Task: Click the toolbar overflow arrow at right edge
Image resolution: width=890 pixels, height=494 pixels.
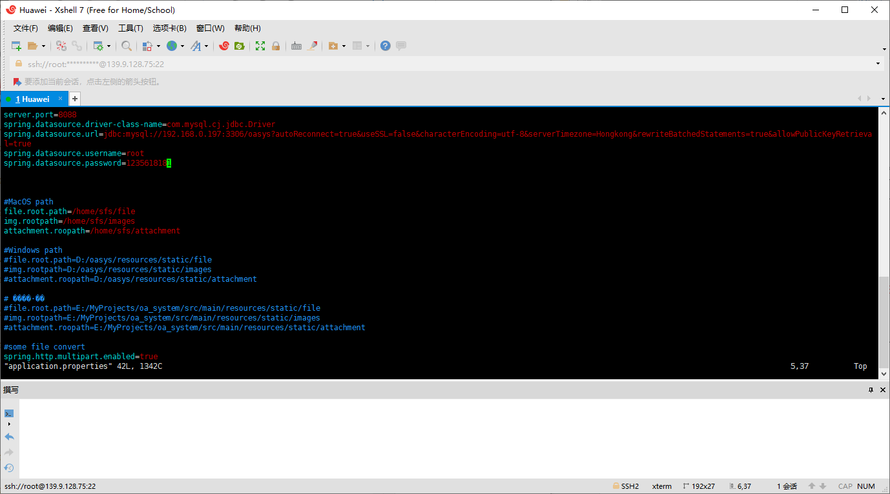Action: [884, 49]
